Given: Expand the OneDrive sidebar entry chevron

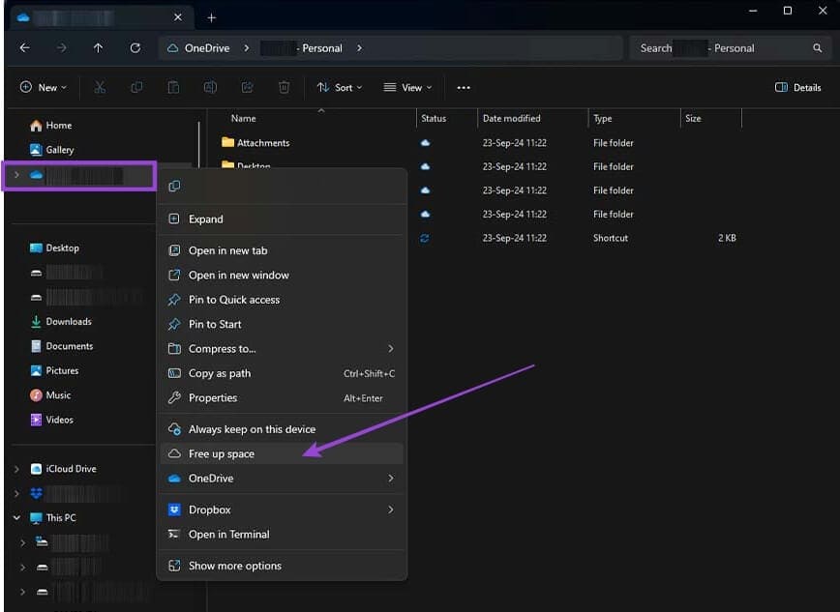Looking at the screenshot, I should pyautogui.click(x=16, y=175).
